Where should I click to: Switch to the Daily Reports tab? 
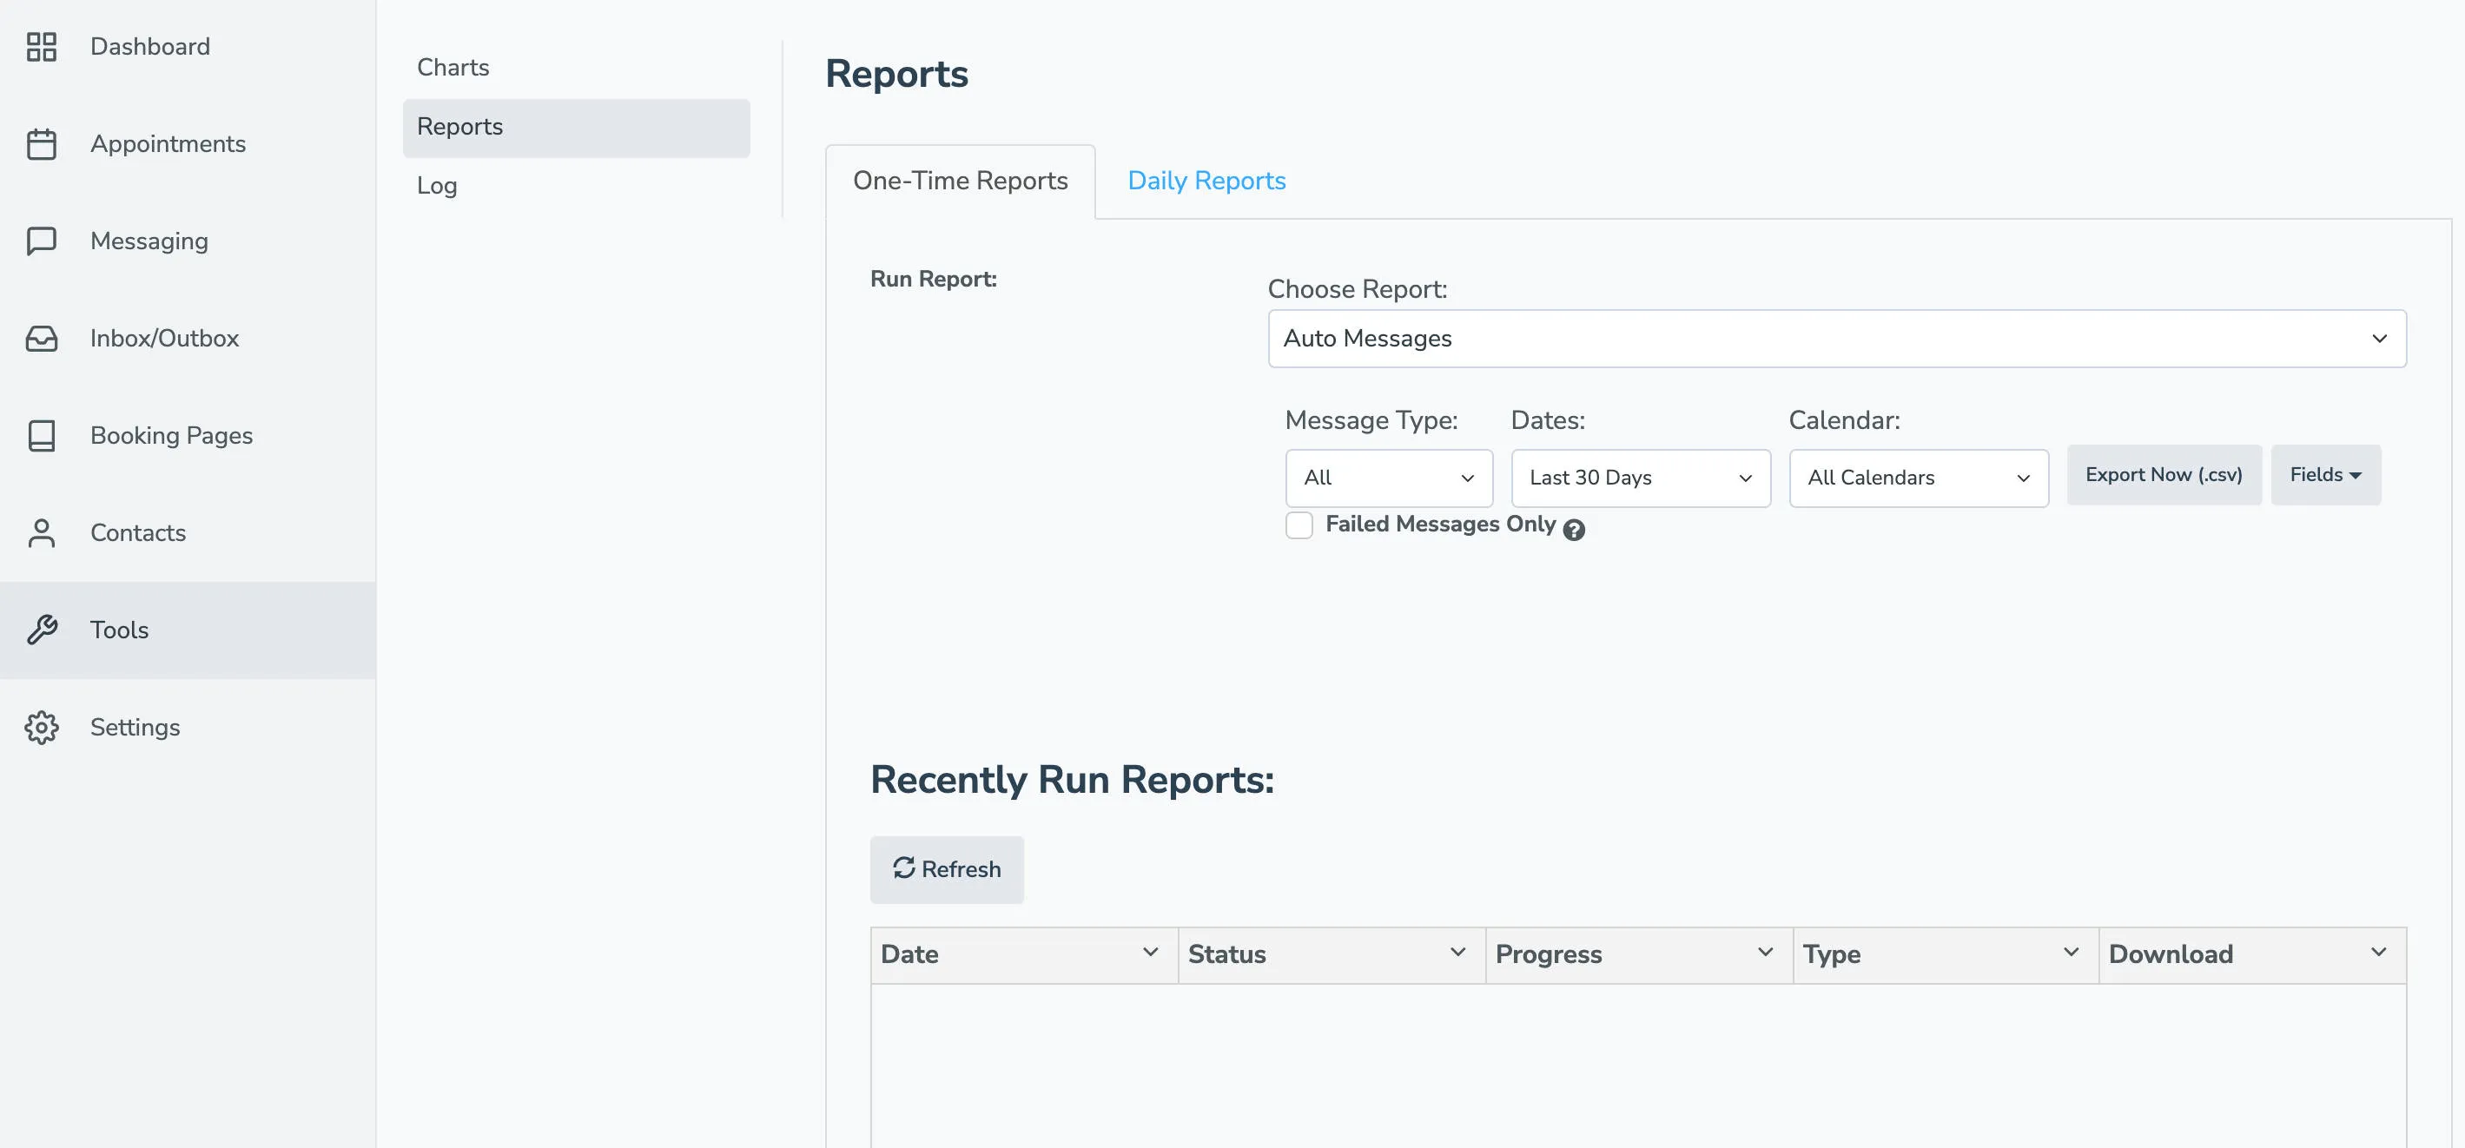(x=1206, y=180)
